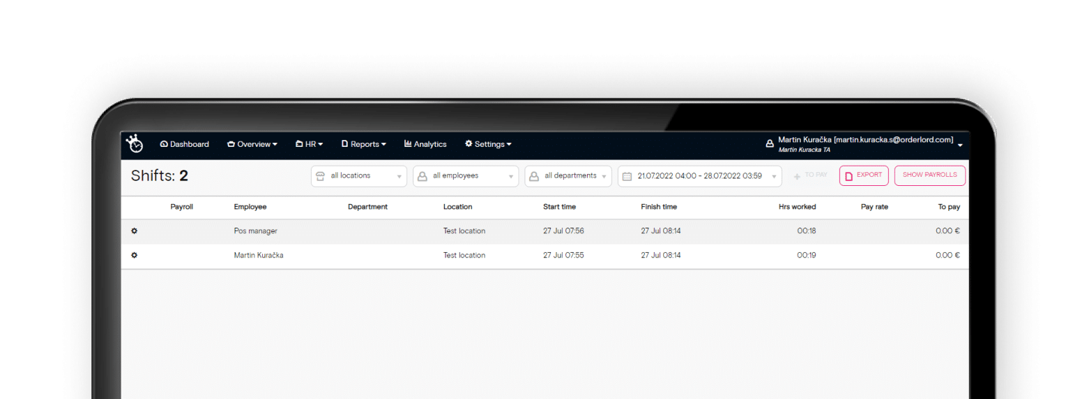Click the Pay rate column header
The height and width of the screenshot is (399, 1073).
(874, 207)
